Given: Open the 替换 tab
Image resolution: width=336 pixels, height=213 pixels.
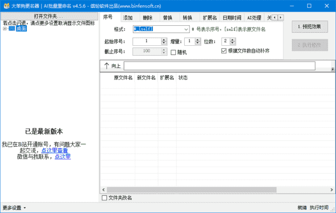Looking at the screenshot, I should (167, 18).
